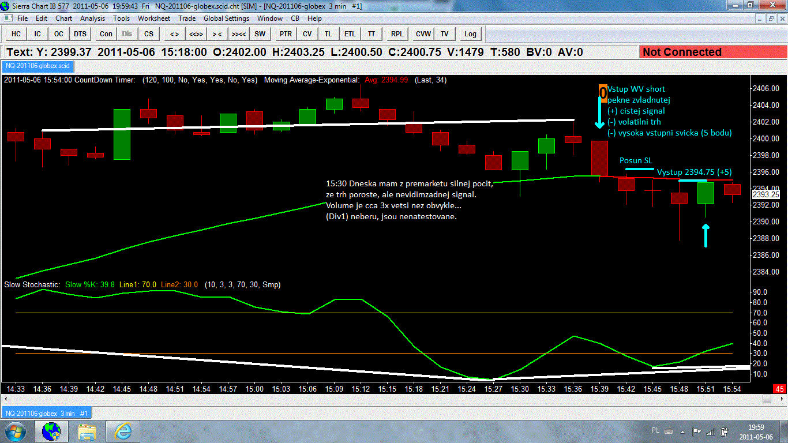Screen dimensions: 788x443
Task: Click the Not Connected status indicator
Action: coord(712,52)
